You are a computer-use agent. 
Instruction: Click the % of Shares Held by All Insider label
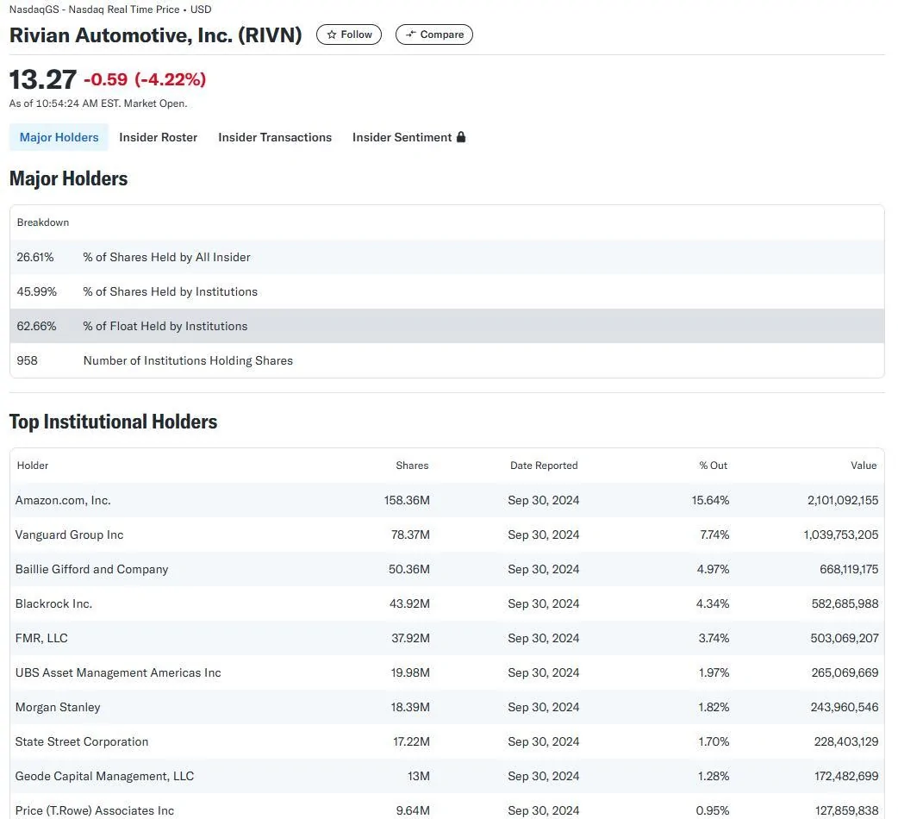click(x=166, y=257)
